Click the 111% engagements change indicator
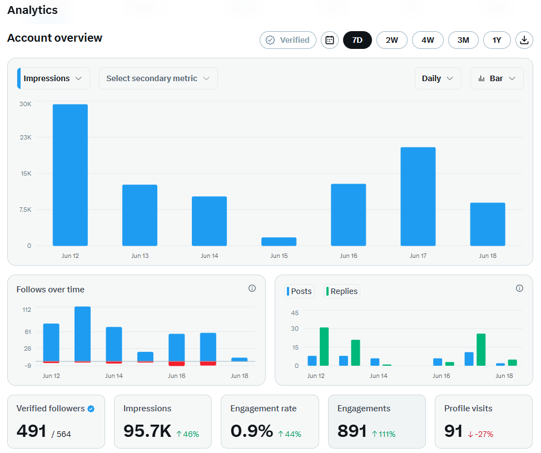This screenshot has height=453, width=541. click(x=384, y=434)
